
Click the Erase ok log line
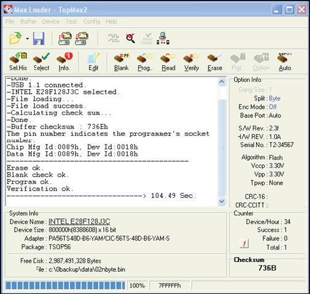25,168
